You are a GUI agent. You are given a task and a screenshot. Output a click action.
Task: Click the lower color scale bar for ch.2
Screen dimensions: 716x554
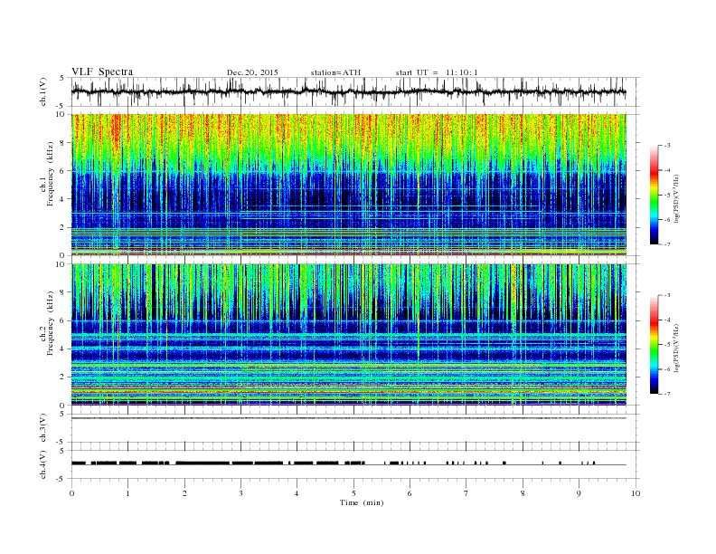(654, 344)
